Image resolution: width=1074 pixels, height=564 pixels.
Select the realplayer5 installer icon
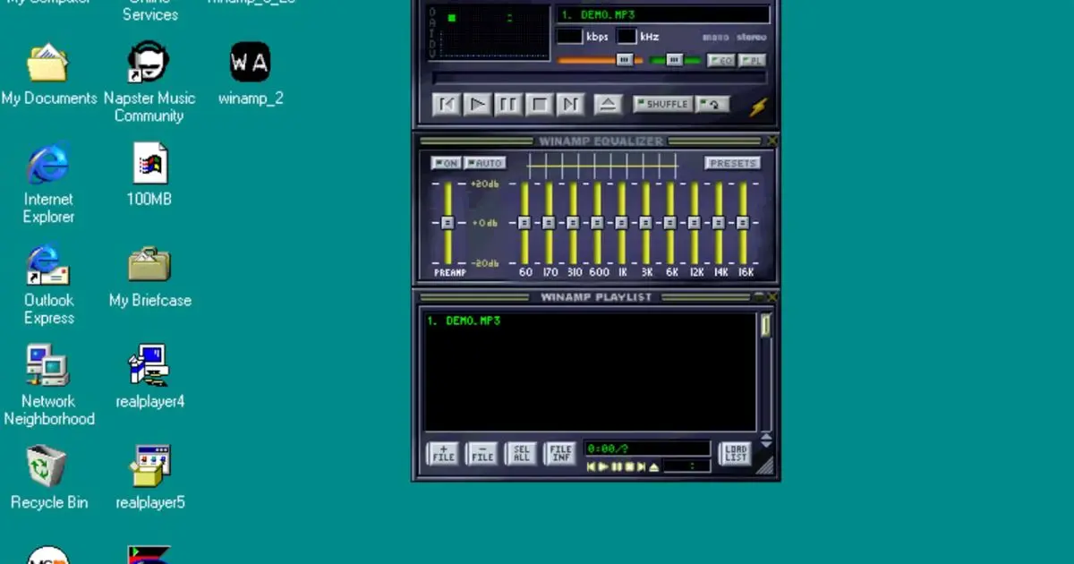click(149, 480)
